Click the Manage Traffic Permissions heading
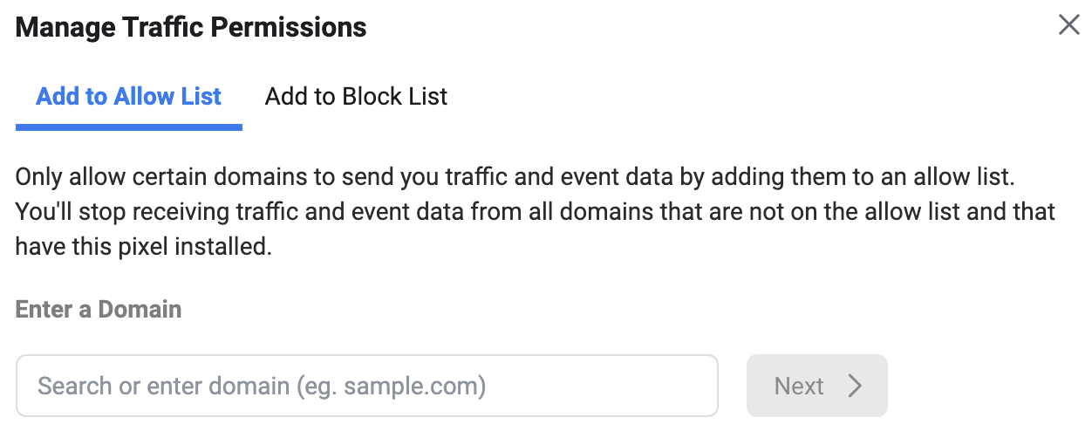This screenshot has width=1092, height=431. point(191,27)
